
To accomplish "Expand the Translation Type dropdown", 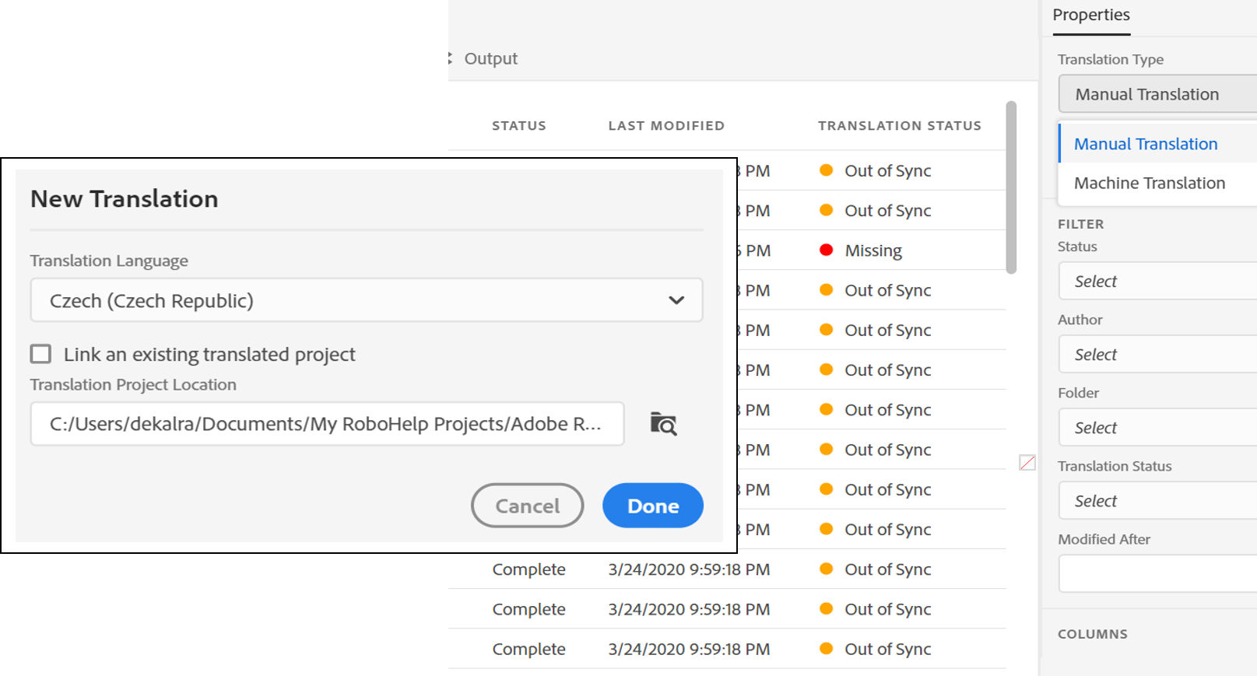I will tap(1157, 94).
